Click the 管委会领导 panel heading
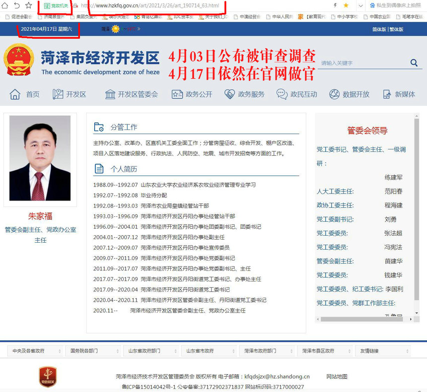Viewport: 427px width, 392px height. (367, 131)
